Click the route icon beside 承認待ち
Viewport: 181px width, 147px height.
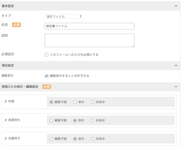point(6,120)
